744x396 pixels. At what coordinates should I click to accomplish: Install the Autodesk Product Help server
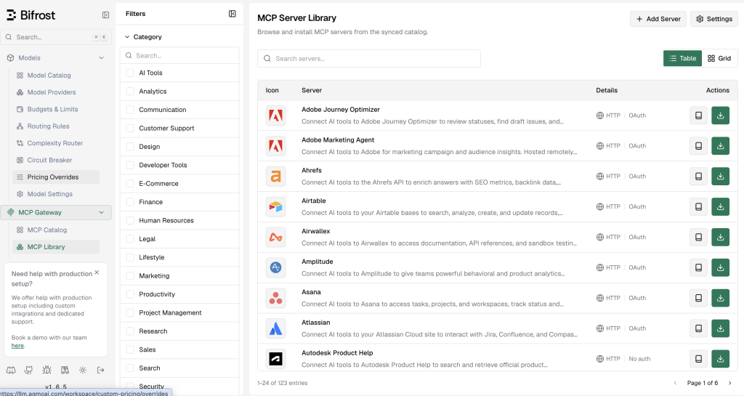(x=720, y=358)
